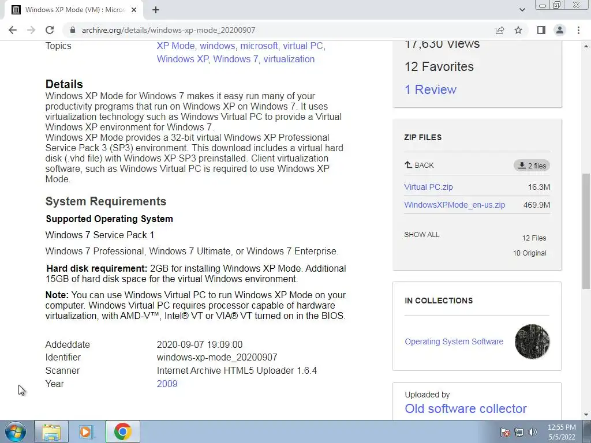Click the 12 Files text
The height and width of the screenshot is (443, 591).
tap(534, 238)
